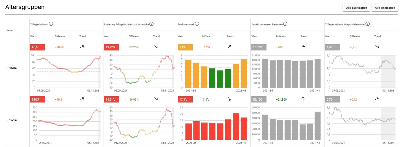Open info icon for Änderung 7-Tage-Inzidenz zu Vorwoche
The height and width of the screenshot is (147, 404).
(x=151, y=24)
